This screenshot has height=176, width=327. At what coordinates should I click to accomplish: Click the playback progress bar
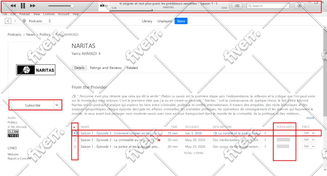pyautogui.click(x=169, y=10)
